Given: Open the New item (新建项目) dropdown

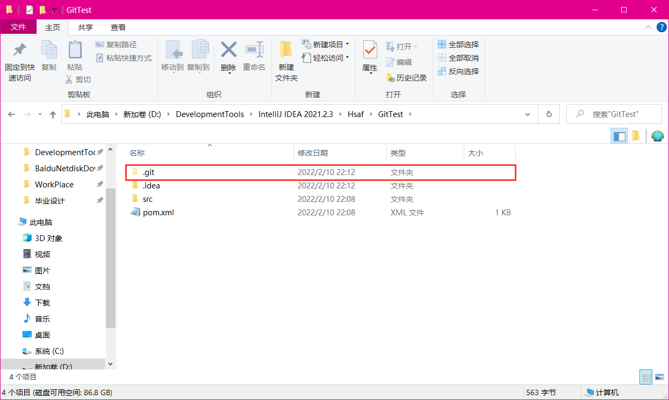Looking at the screenshot, I should pyautogui.click(x=326, y=45).
